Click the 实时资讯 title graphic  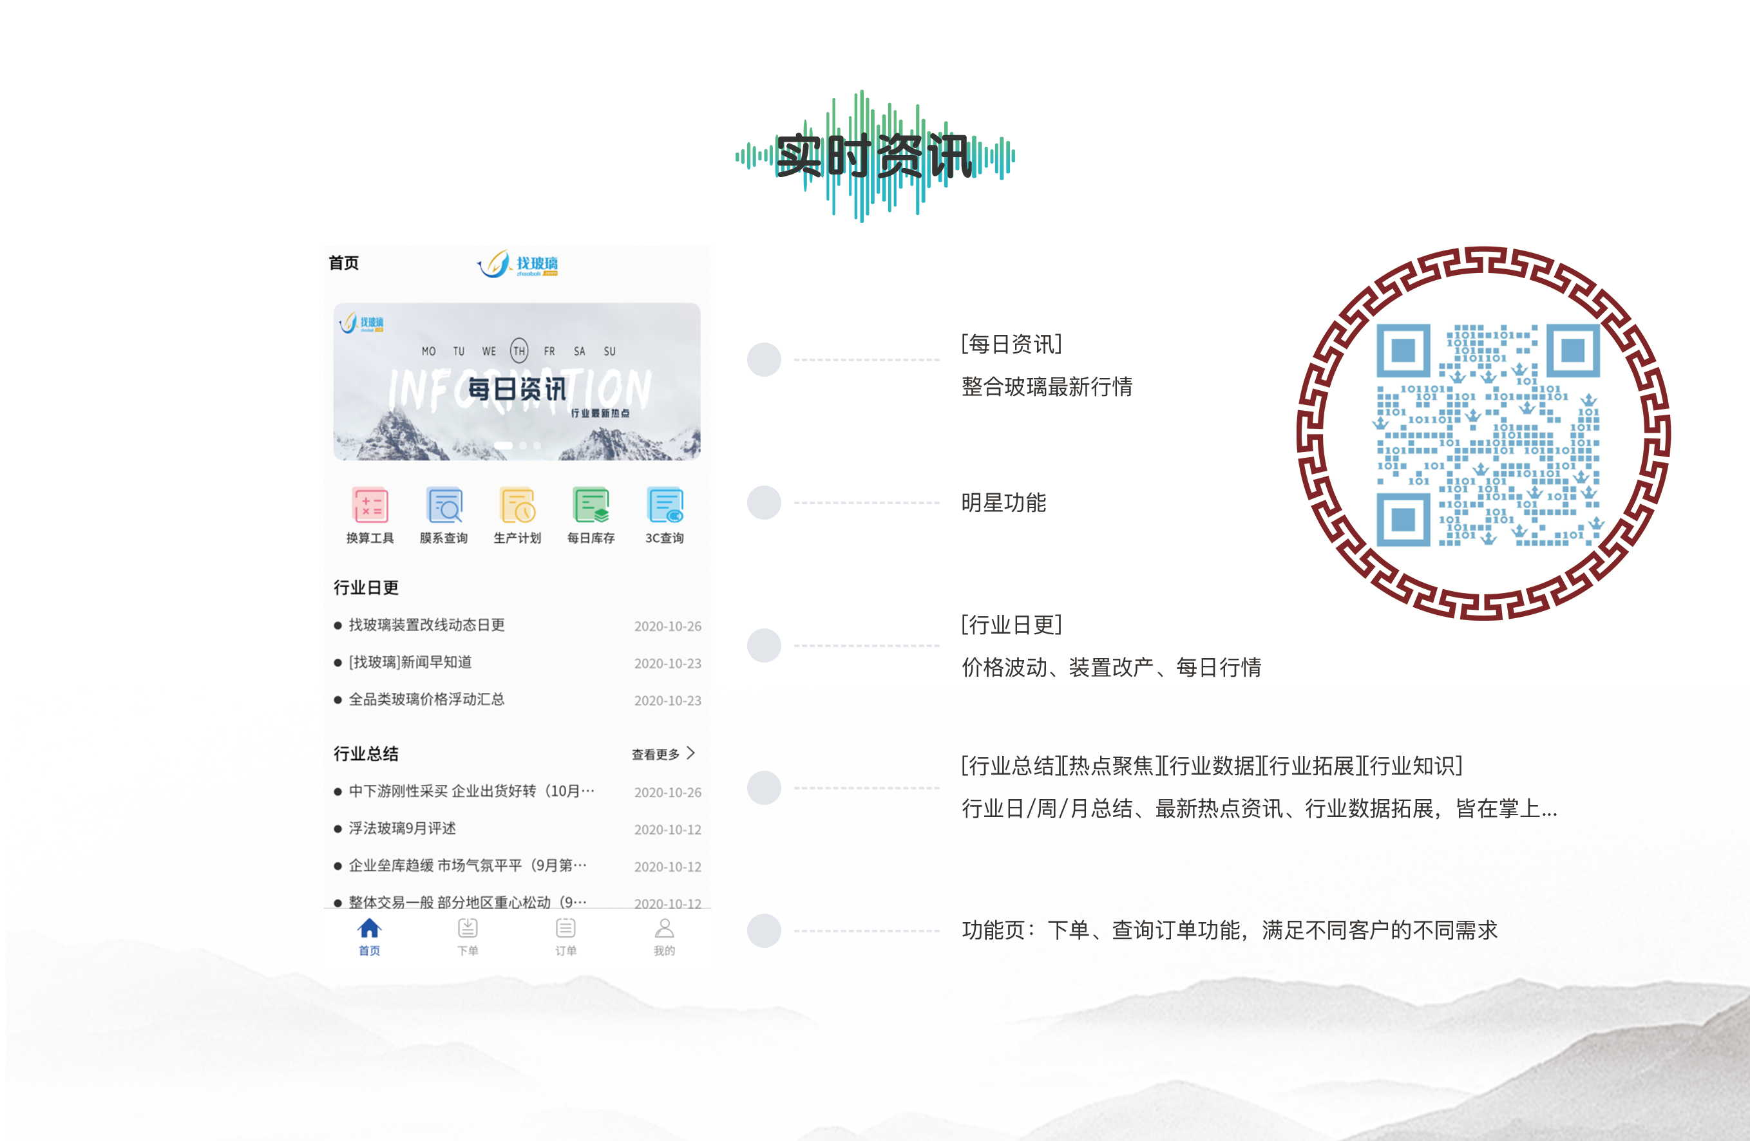click(x=875, y=156)
